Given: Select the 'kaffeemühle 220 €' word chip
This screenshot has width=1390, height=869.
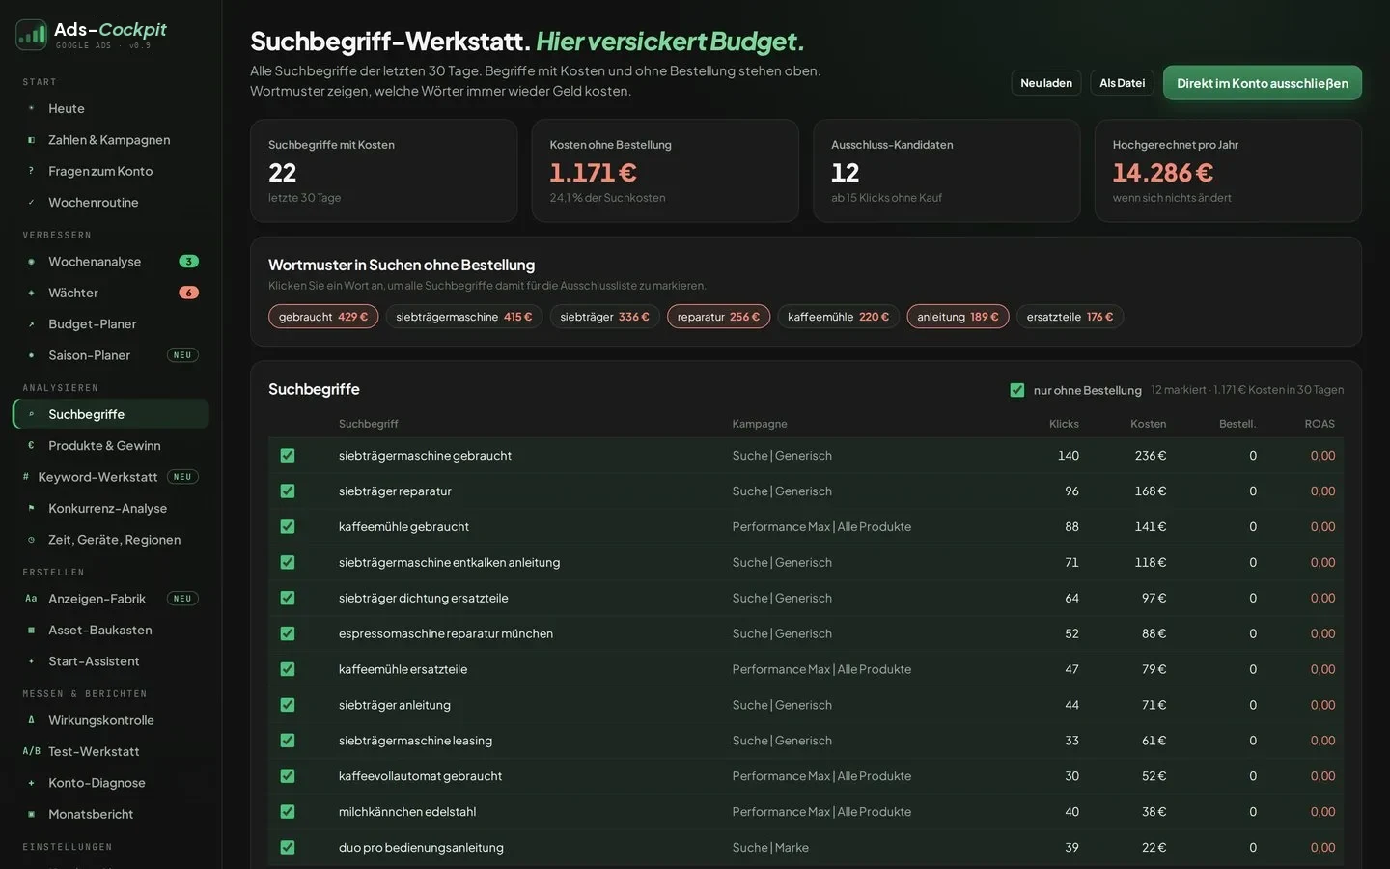Looking at the screenshot, I should [x=839, y=317].
